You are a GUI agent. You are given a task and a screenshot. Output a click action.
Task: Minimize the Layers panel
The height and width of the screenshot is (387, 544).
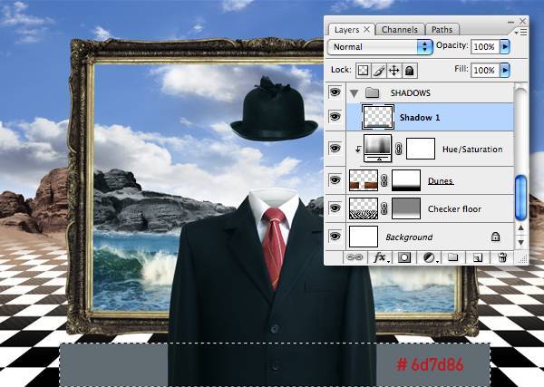pos(510,22)
